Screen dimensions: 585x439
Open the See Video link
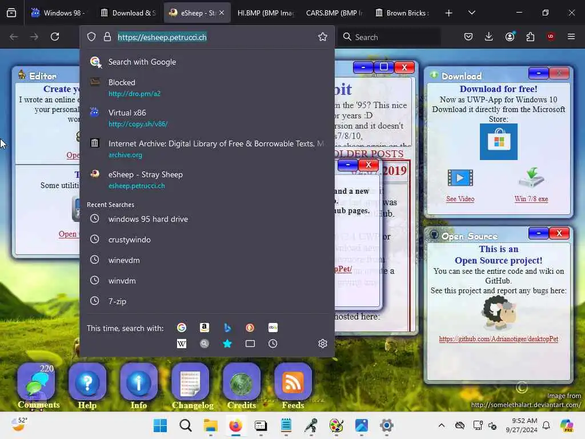(460, 199)
